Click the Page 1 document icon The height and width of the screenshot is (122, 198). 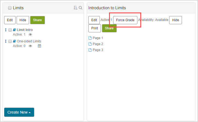point(90,38)
